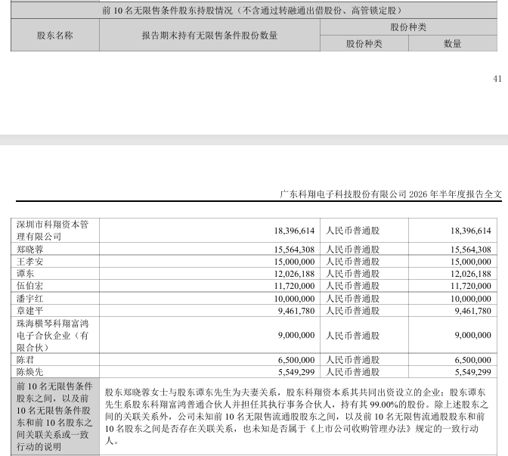Screen dimensions: 508x456
Task: Click 18,396,614 in the 报告期末持有 holdings column
Action: 294,231
